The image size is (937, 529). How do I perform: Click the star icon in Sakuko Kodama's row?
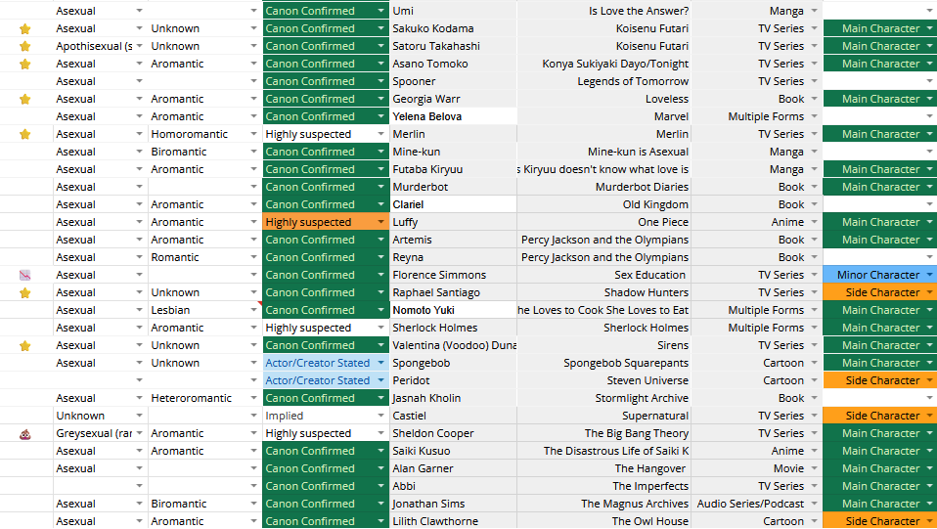pos(25,29)
